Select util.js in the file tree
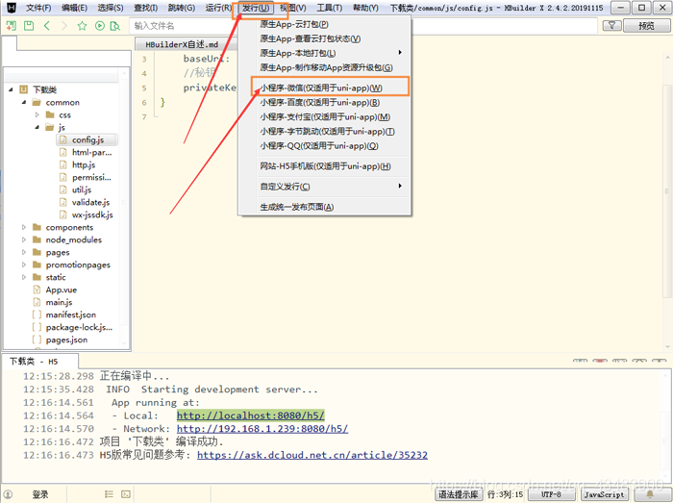Screen dimensions: 673x503 (x=82, y=189)
